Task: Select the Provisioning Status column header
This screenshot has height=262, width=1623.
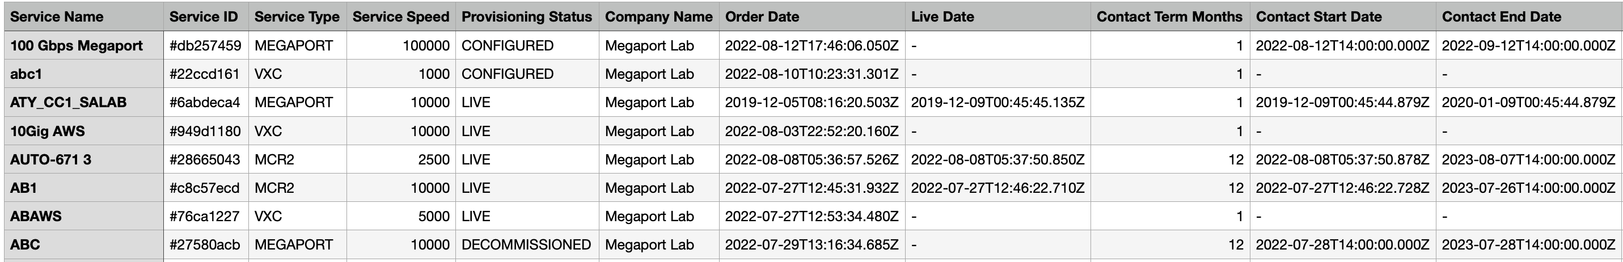Action: point(527,17)
